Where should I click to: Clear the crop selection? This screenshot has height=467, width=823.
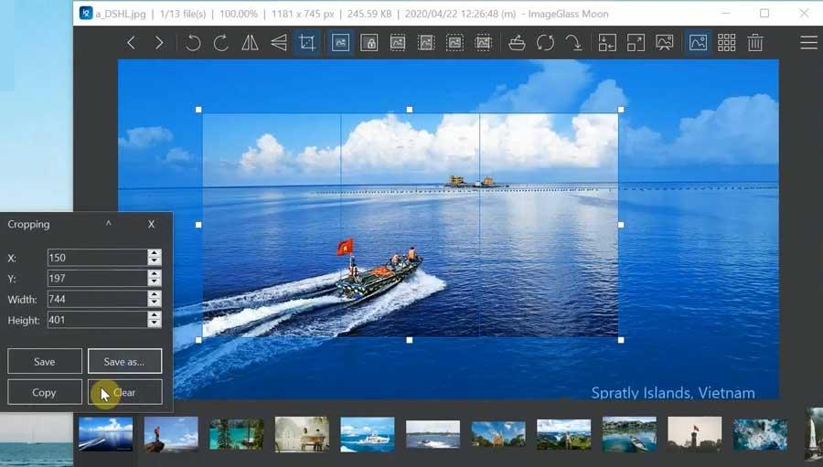click(125, 392)
